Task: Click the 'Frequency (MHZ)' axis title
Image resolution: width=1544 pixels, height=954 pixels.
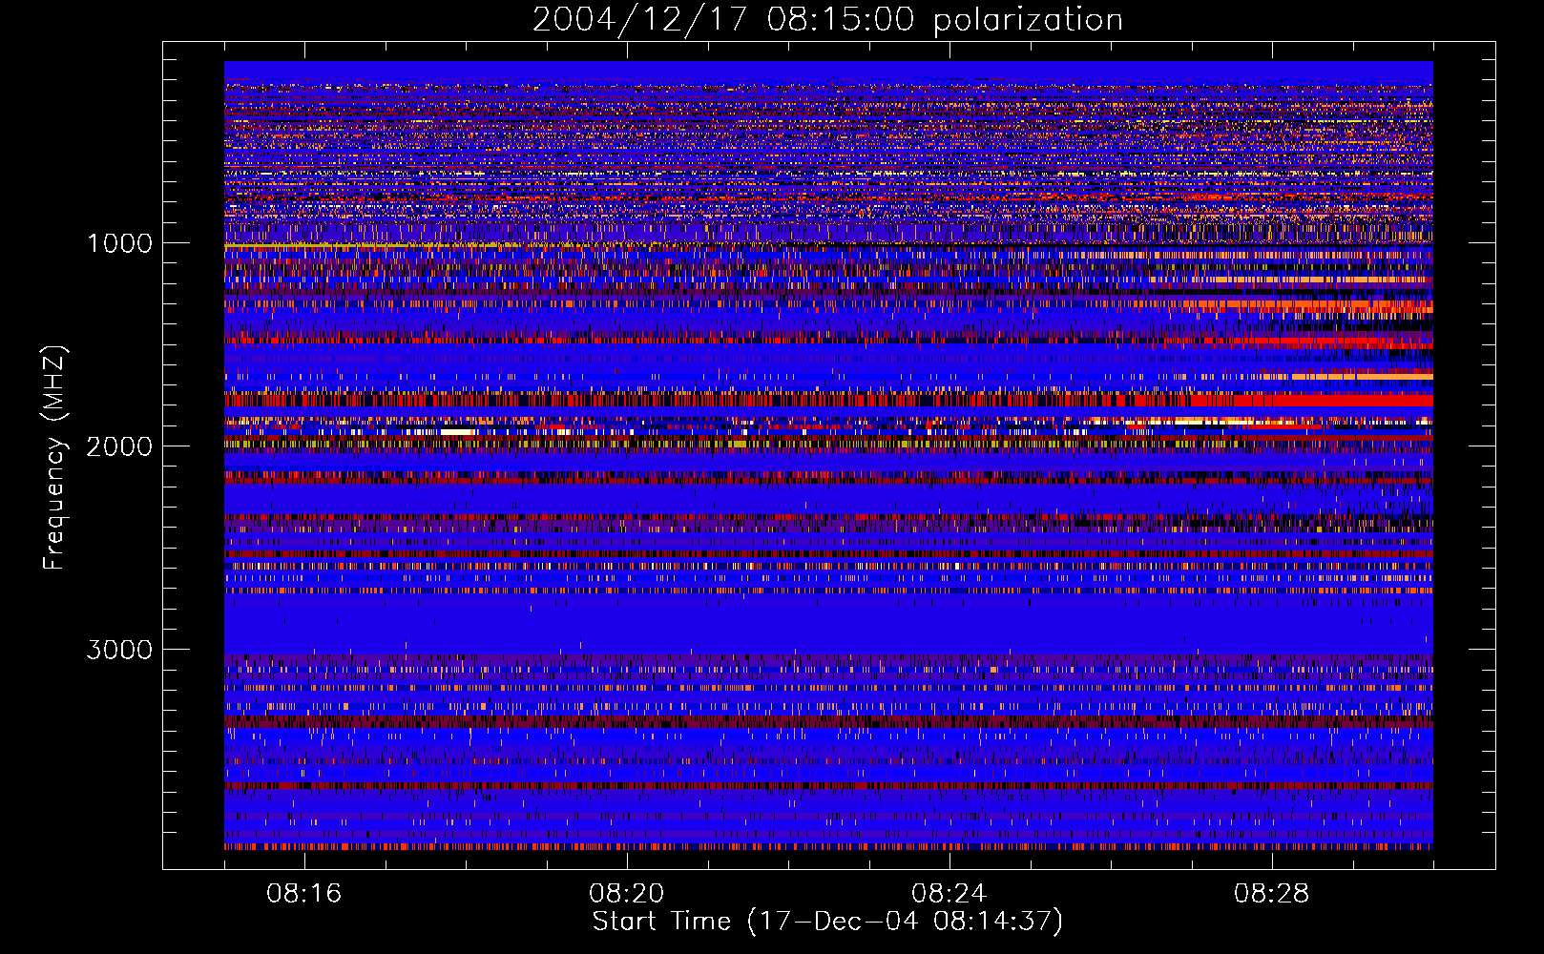Action: click(53, 458)
